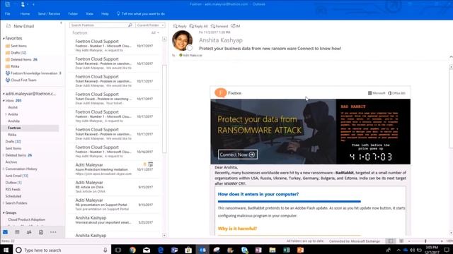Open Cloud Product Adoption group

pos(27,219)
